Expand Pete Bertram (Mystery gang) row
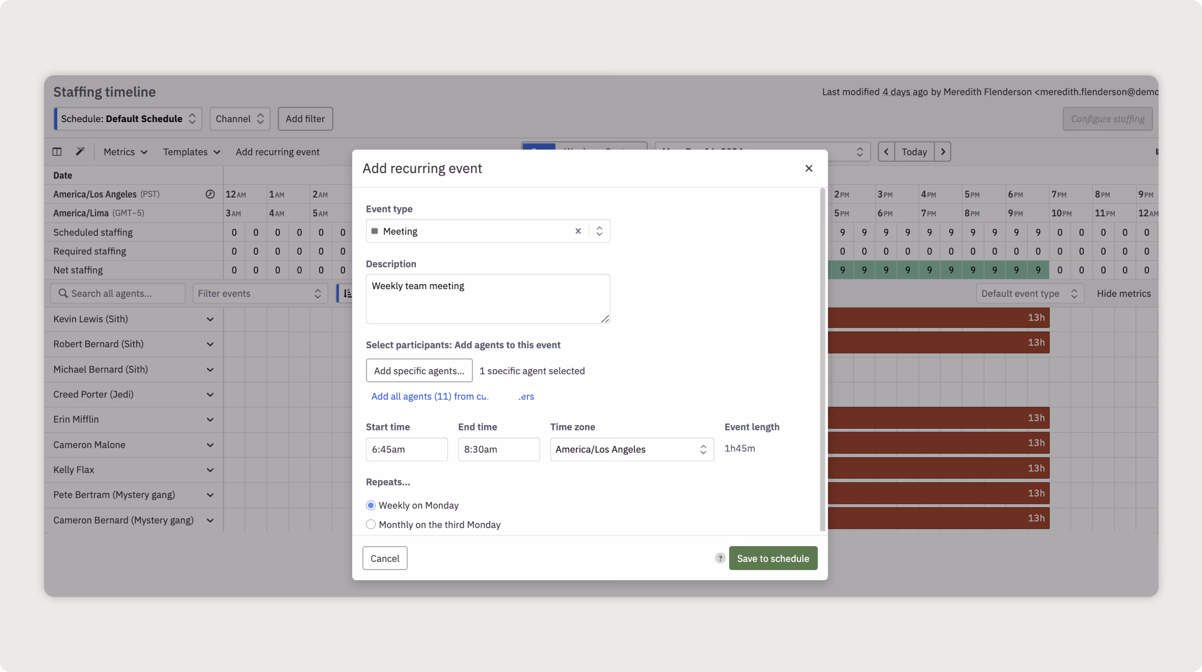1202x672 pixels. [x=210, y=495]
